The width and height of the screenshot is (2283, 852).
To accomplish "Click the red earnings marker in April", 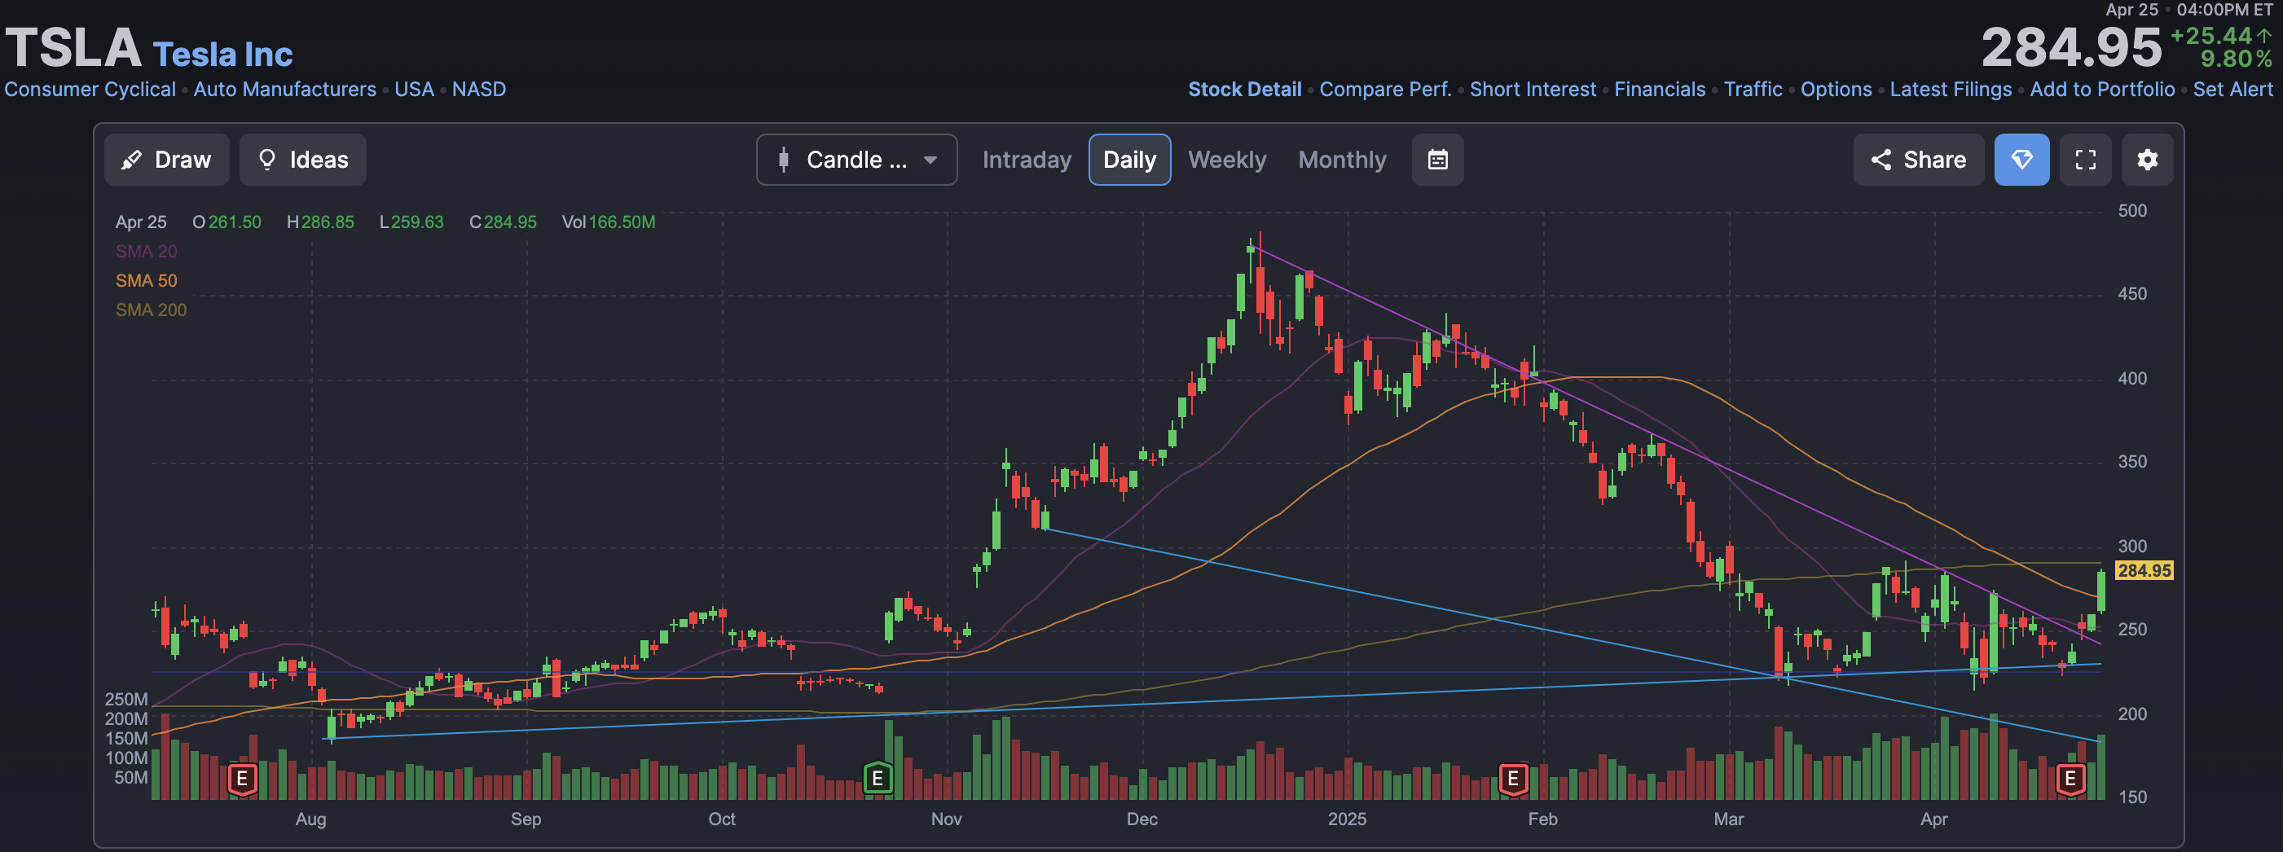I will click(x=2070, y=780).
